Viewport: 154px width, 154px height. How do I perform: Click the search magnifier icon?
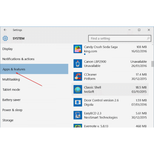pyautogui.click(x=148, y=38)
